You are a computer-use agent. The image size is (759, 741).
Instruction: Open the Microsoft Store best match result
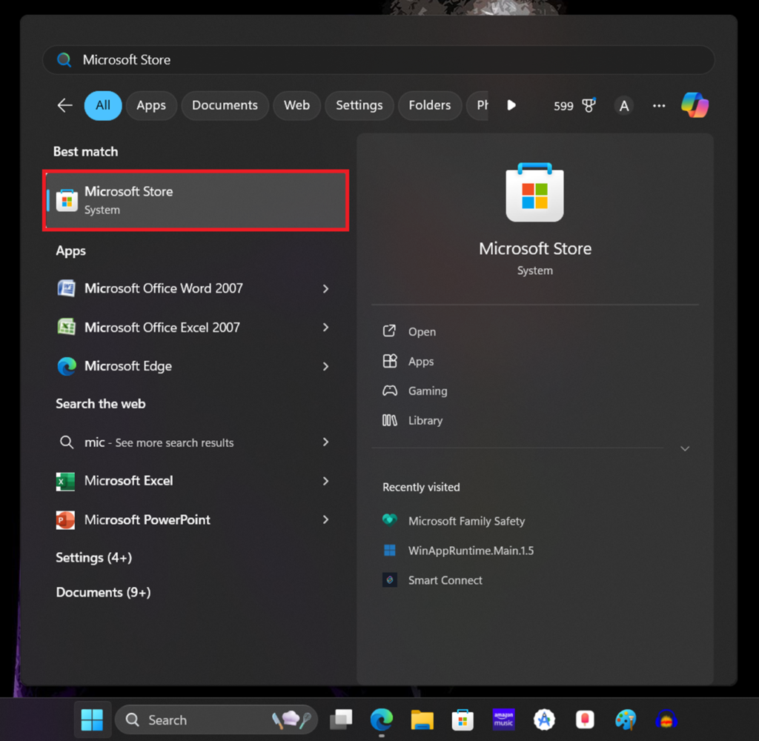coord(196,200)
